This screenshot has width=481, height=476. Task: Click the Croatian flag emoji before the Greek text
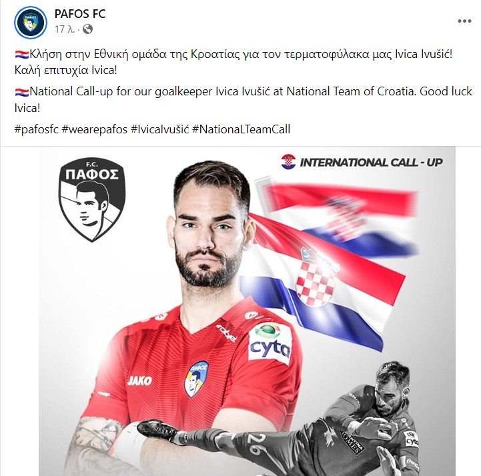pyautogui.click(x=21, y=55)
